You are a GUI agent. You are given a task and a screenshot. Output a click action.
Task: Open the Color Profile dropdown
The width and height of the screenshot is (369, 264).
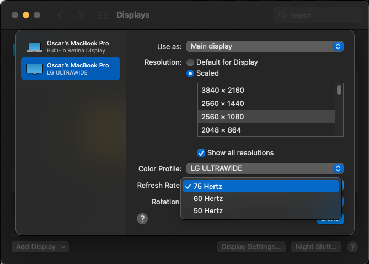pyautogui.click(x=265, y=168)
